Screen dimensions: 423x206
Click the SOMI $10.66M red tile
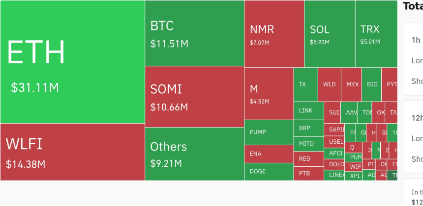194,97
